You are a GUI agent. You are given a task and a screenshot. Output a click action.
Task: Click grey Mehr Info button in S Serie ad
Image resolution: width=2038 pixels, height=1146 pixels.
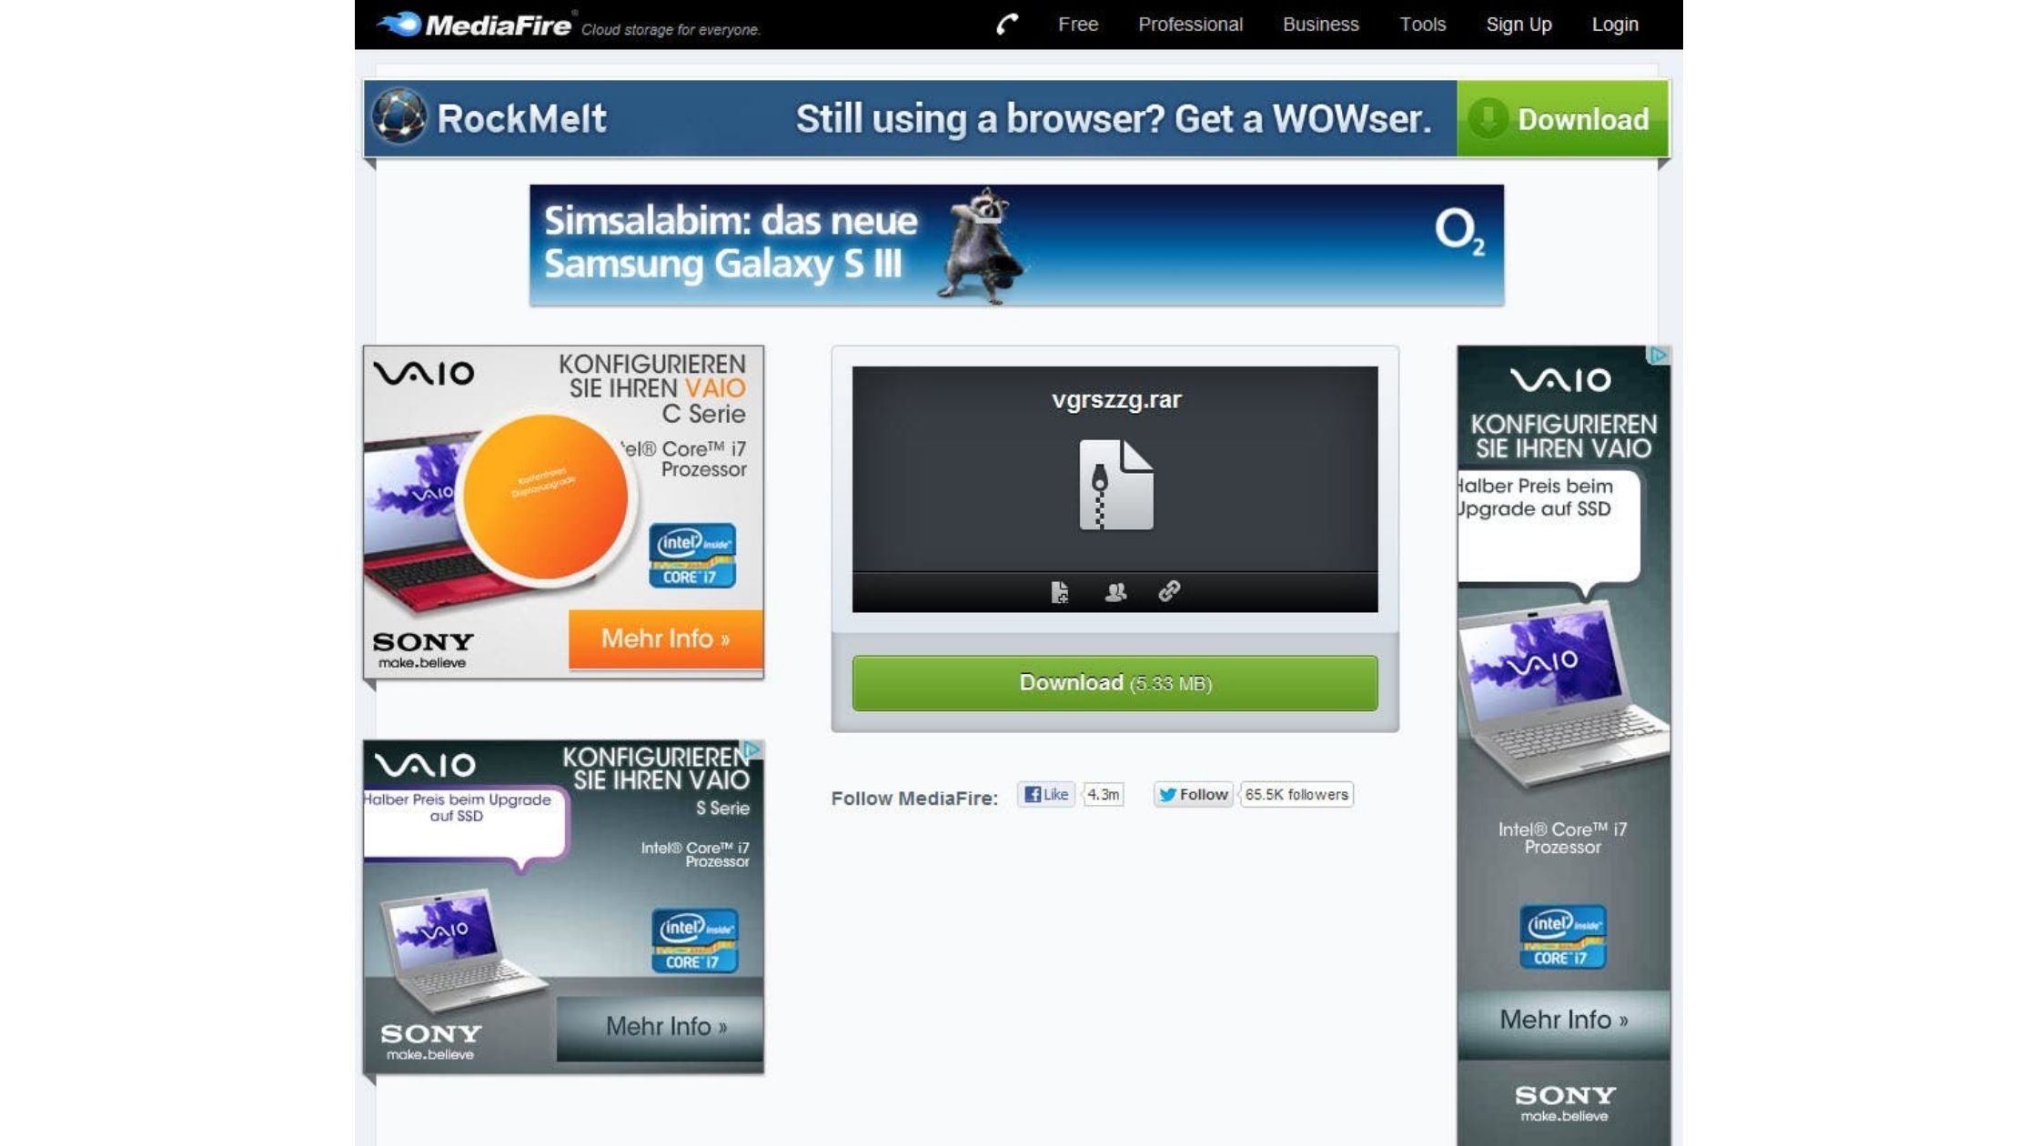[661, 1027]
